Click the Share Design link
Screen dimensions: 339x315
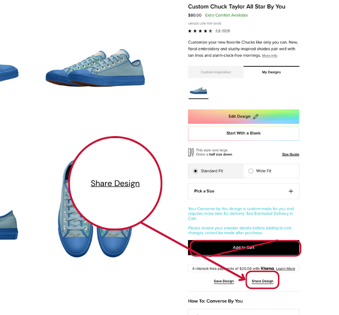coord(263,281)
